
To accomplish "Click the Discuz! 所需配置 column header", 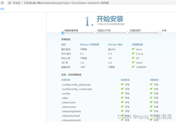I will tap(90, 45).
